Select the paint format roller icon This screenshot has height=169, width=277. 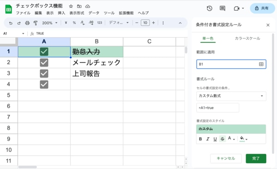pos(36,23)
